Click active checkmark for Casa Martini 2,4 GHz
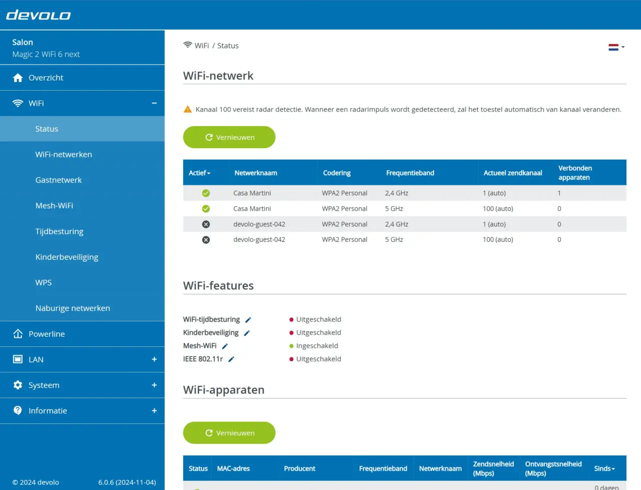This screenshot has height=490, width=641. [x=206, y=193]
